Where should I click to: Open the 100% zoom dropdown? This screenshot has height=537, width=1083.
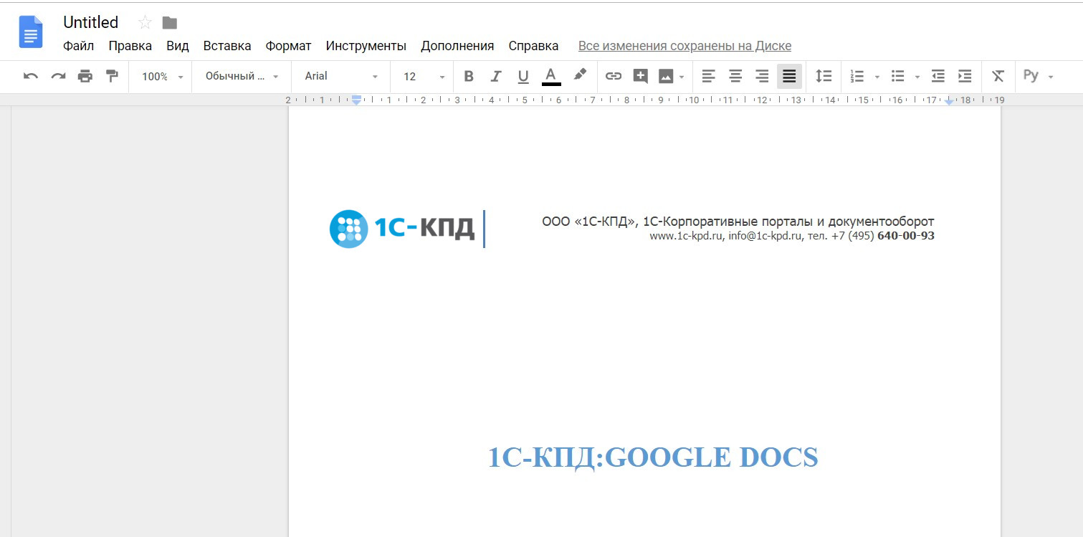pos(163,76)
